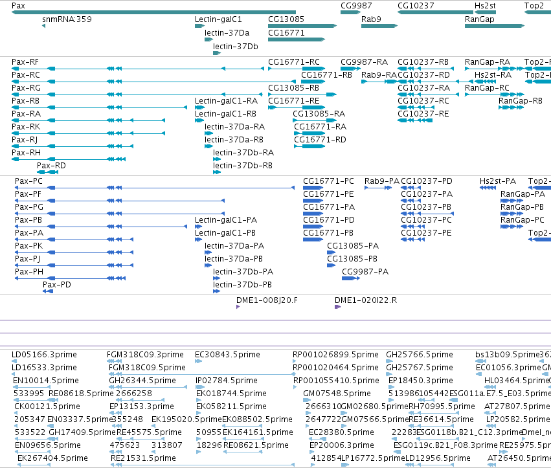Click the Pax-RJ transcript label
The width and height of the screenshot is (551, 468).
(x=25, y=140)
